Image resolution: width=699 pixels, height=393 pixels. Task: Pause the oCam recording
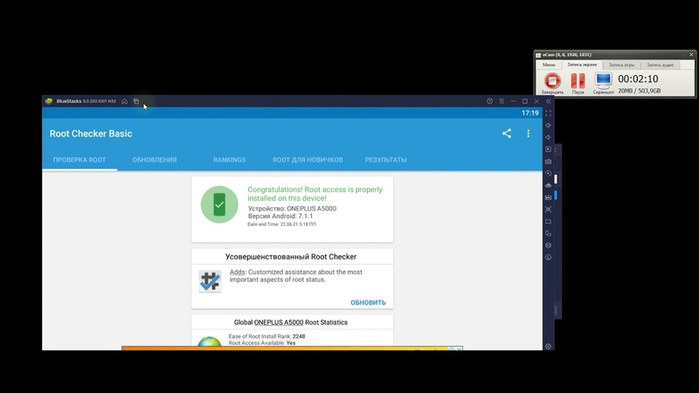(578, 83)
